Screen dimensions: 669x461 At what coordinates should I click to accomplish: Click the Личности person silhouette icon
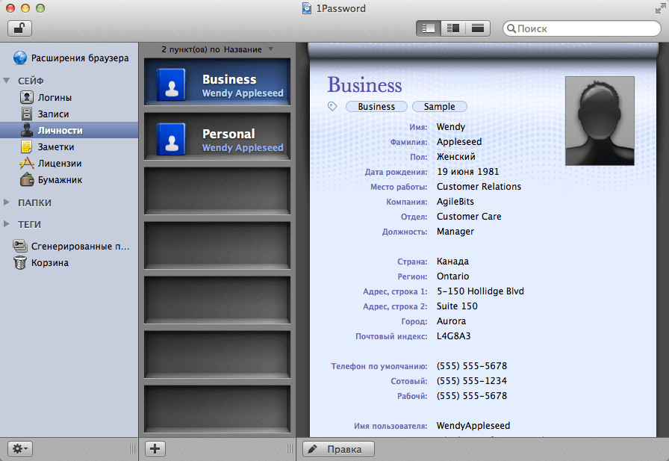click(x=26, y=130)
